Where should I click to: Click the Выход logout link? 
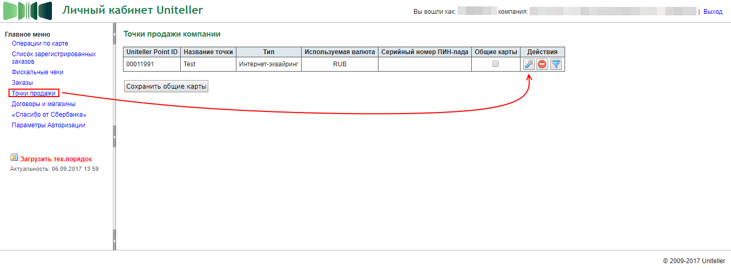click(712, 12)
